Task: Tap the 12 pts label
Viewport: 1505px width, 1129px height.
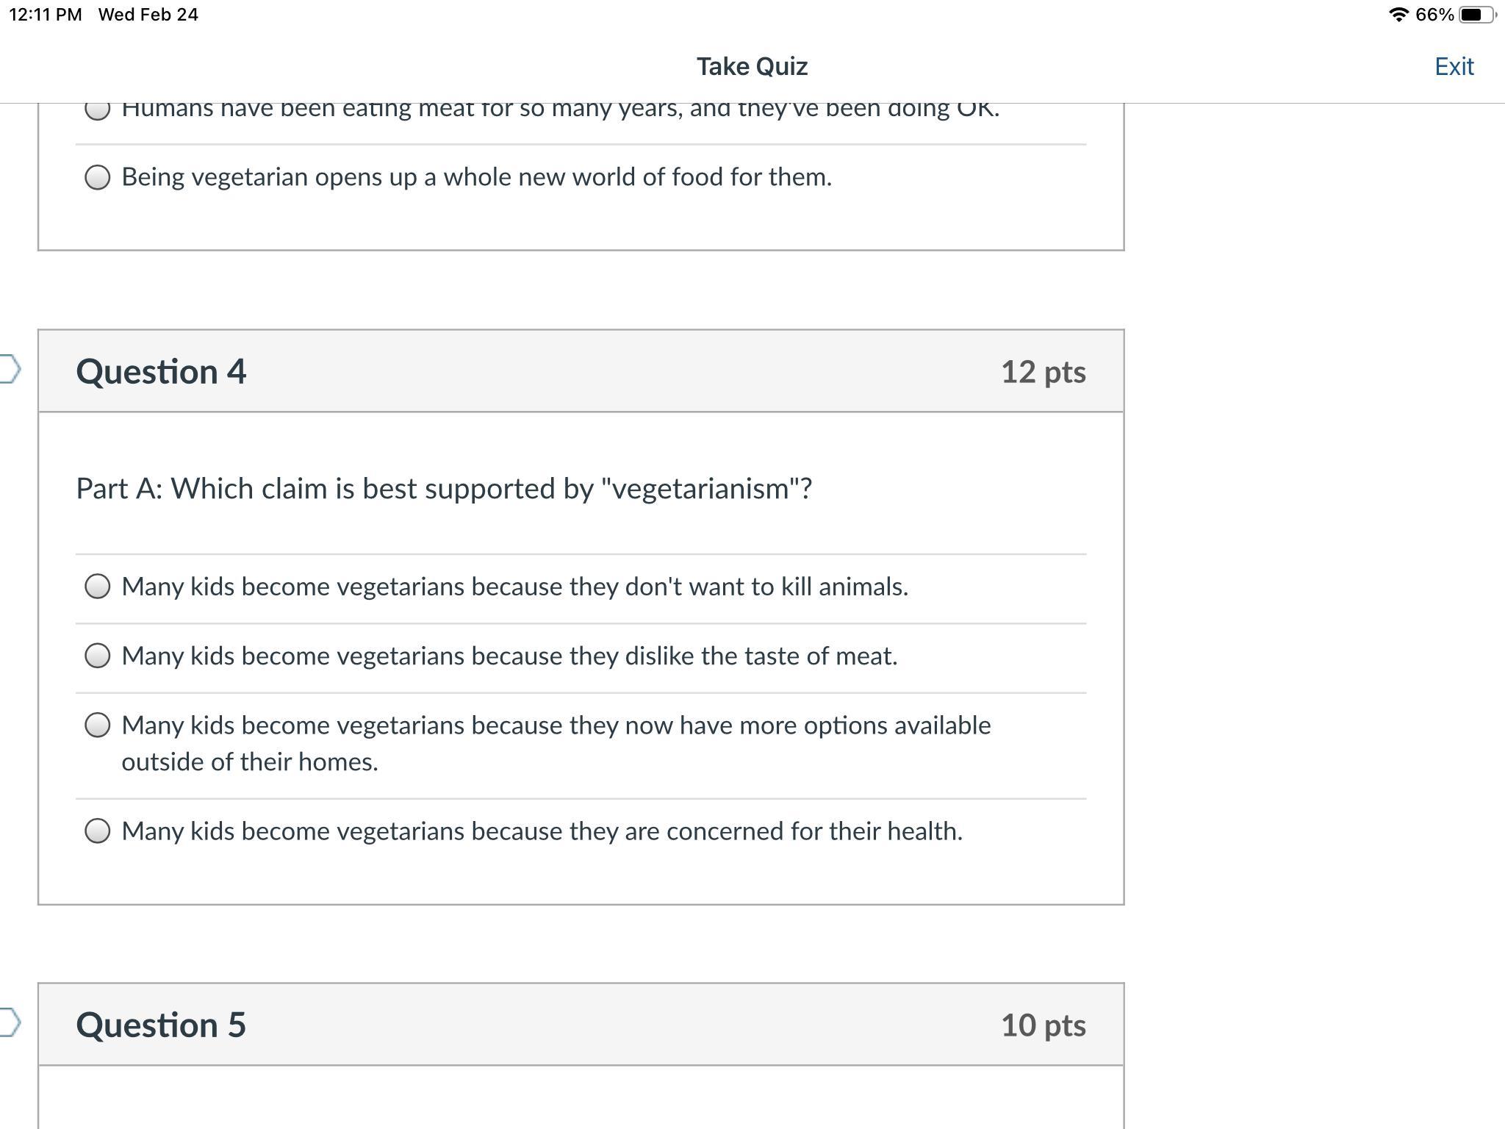Action: click(1043, 372)
